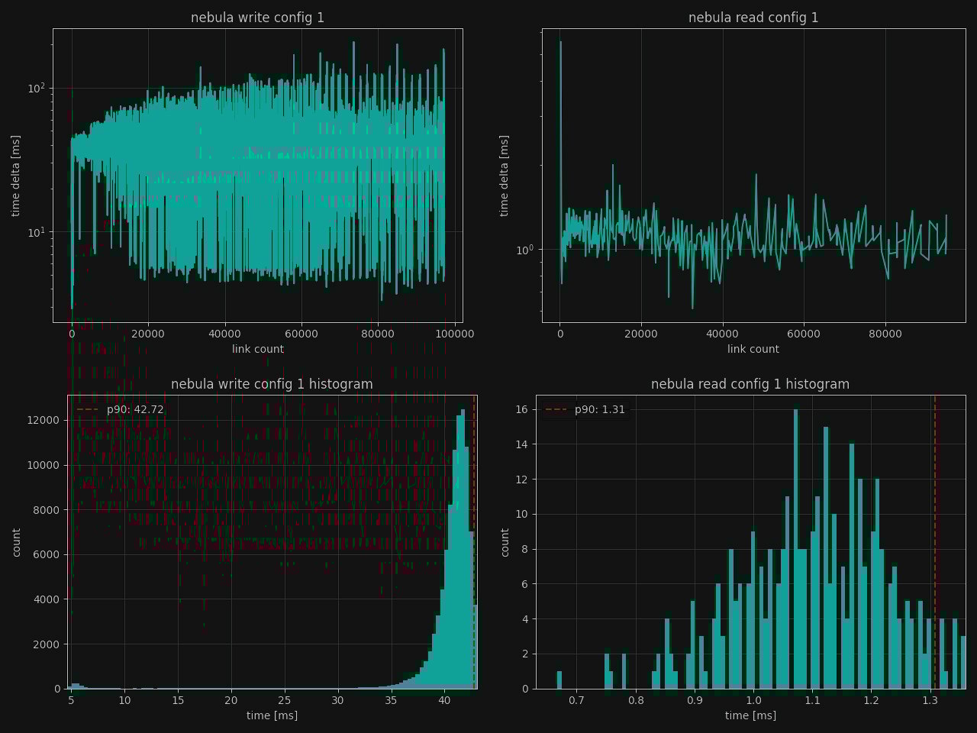The image size is (977, 733).
Task: Click the "20000" tick on read plot
Action: [x=641, y=334]
